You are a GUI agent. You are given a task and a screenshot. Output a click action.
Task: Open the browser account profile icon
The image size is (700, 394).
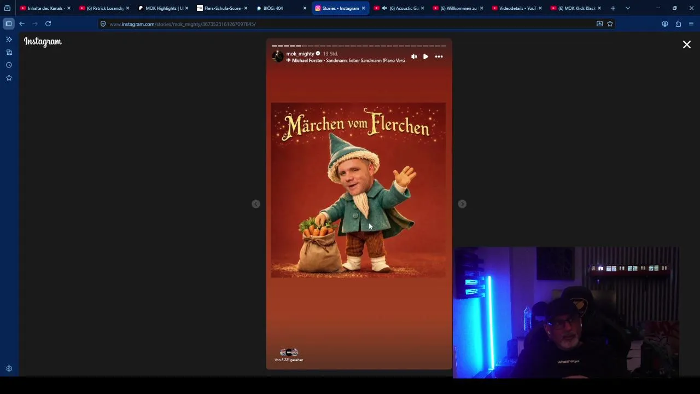click(665, 24)
